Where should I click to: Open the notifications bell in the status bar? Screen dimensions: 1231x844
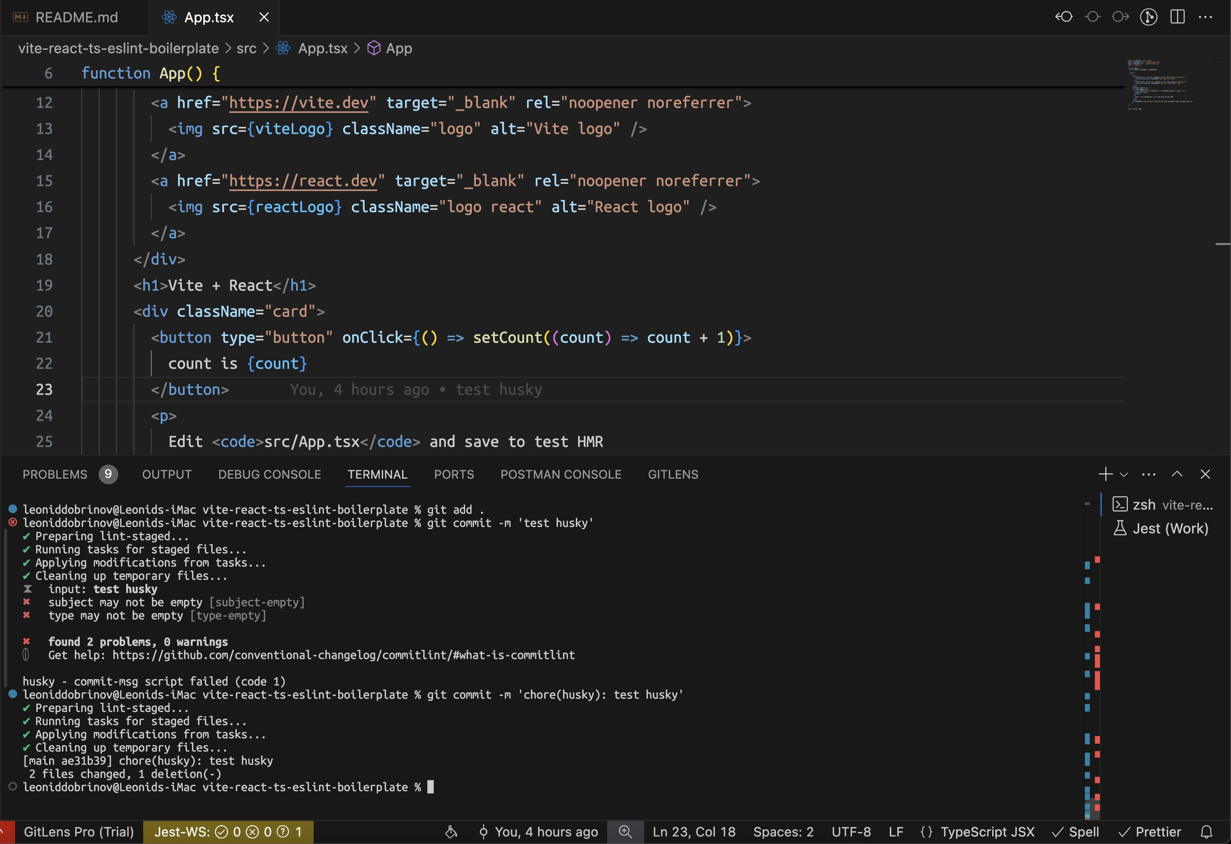point(1207,832)
